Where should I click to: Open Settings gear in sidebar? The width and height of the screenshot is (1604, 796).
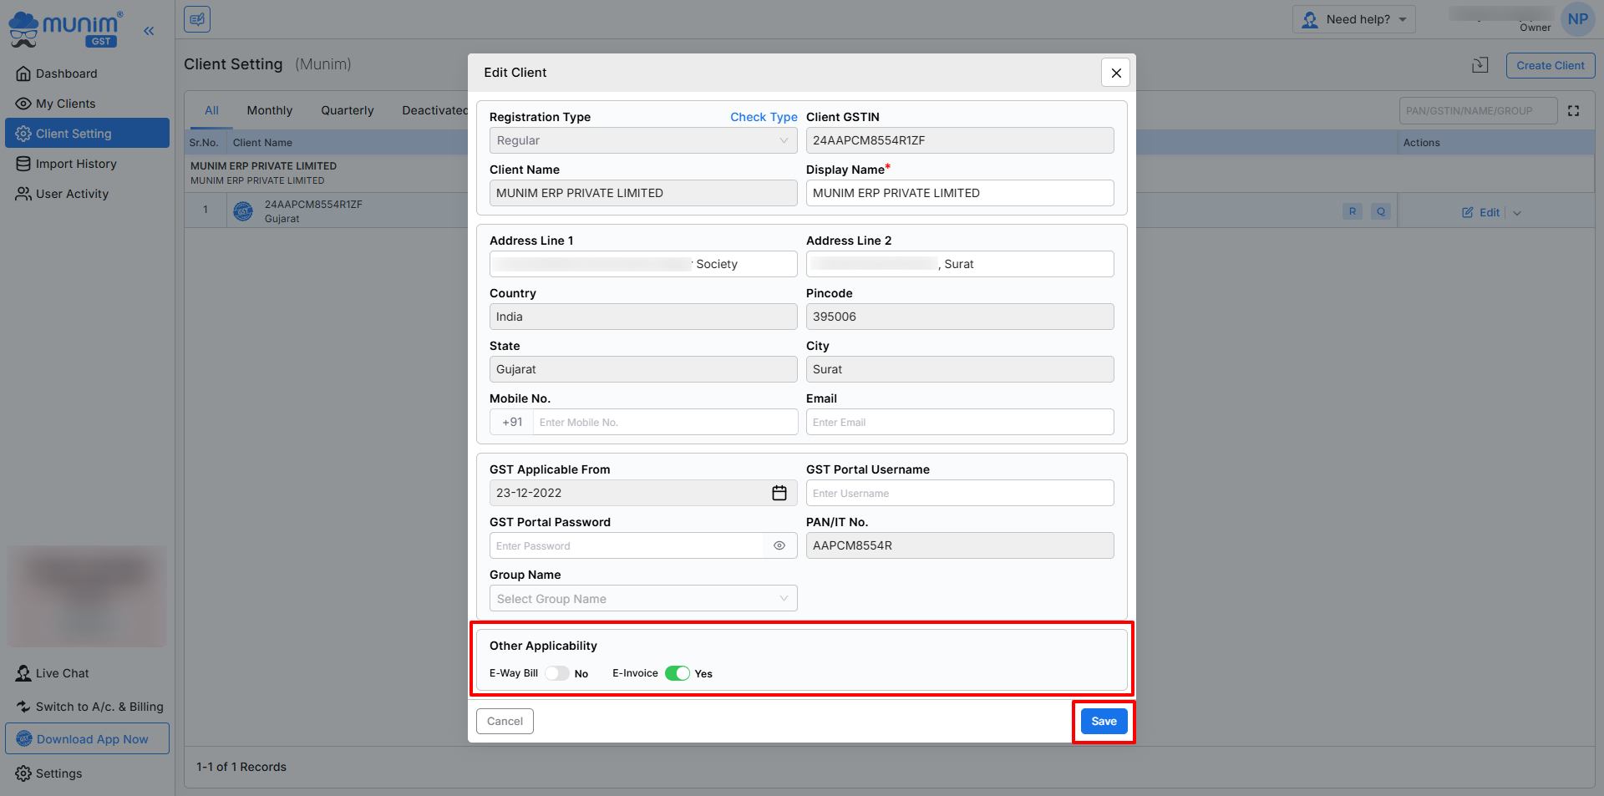pos(23,773)
